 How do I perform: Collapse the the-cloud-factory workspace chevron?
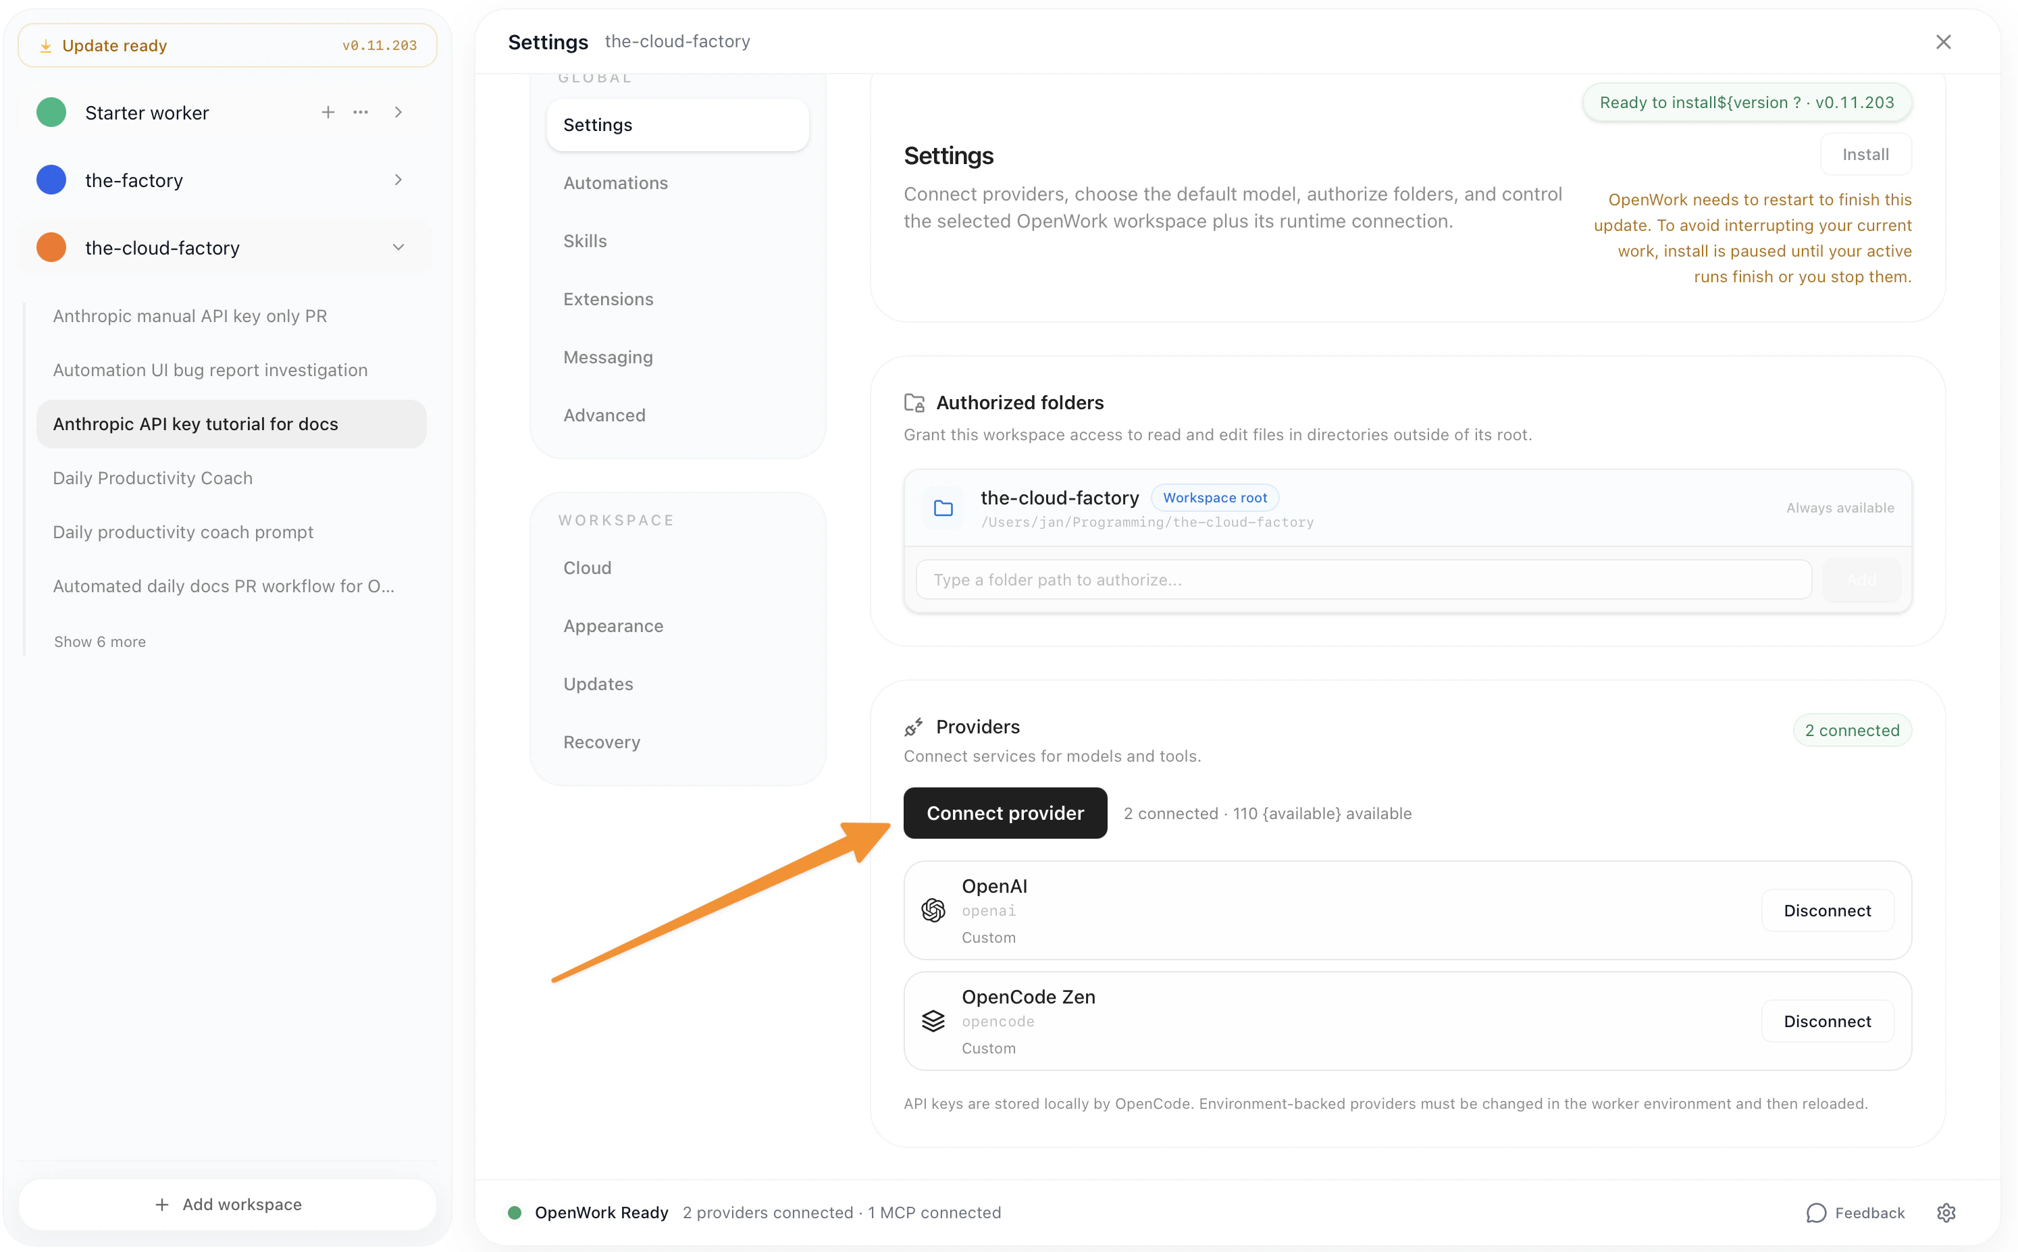click(x=399, y=246)
